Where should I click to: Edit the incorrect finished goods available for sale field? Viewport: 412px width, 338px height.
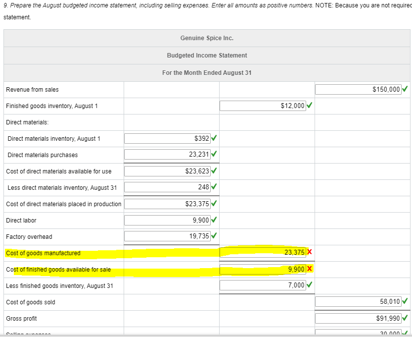(x=263, y=269)
